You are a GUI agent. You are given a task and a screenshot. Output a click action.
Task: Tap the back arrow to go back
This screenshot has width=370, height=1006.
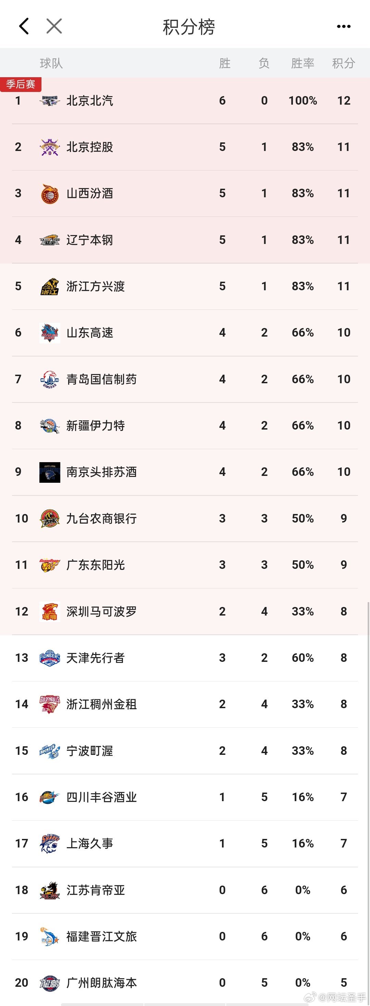point(23,26)
